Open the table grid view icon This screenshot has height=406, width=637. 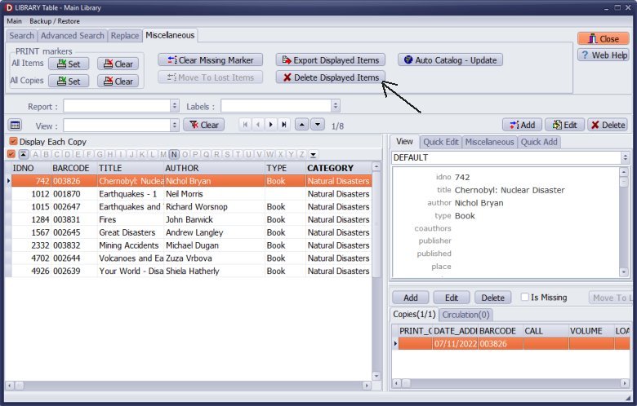click(15, 125)
